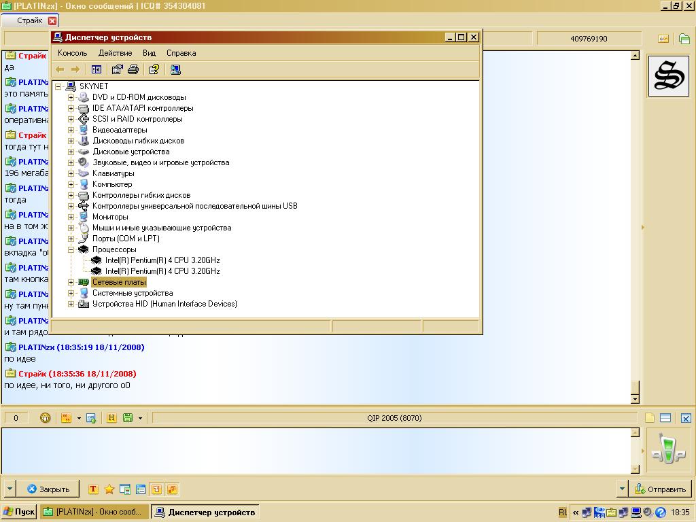Image resolution: width=696 pixels, height=522 pixels.
Task: Expand IDE ATA/ATAPI контроллеры node
Action: coord(71,108)
